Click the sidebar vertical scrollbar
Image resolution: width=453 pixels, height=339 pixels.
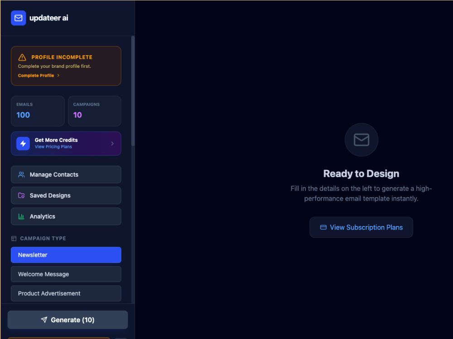click(x=133, y=91)
